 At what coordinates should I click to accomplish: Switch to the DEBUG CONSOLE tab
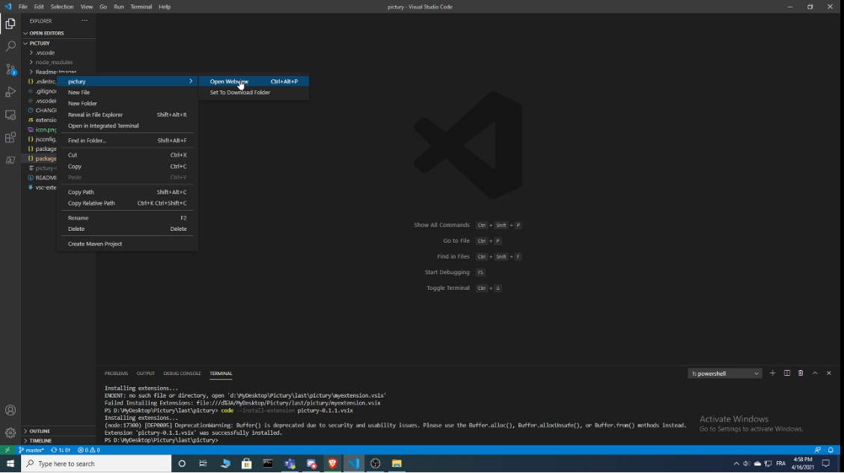(x=182, y=373)
